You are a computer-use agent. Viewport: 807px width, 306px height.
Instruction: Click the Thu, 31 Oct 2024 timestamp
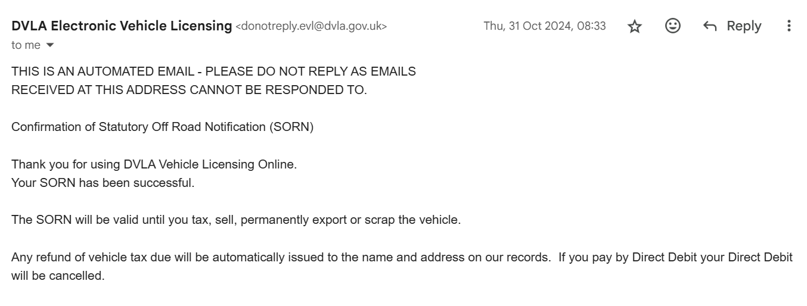[x=545, y=26]
